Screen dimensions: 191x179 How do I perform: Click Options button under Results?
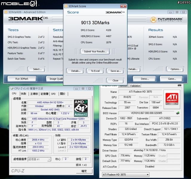175,69
